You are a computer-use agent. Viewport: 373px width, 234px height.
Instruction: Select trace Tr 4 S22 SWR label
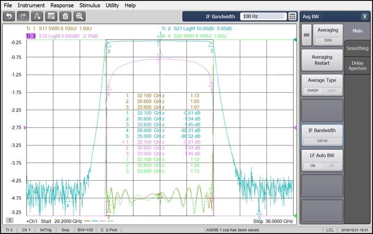(194, 36)
